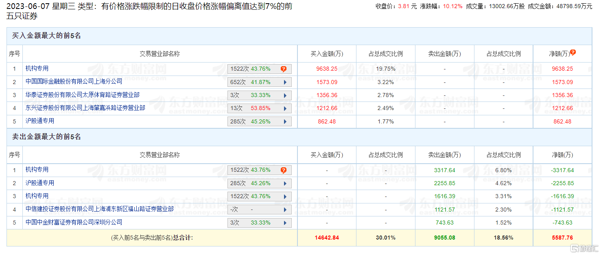Expand stats arrow for 中国国际金融上海分公司
This screenshot has height=255, width=601.
[x=285, y=82]
